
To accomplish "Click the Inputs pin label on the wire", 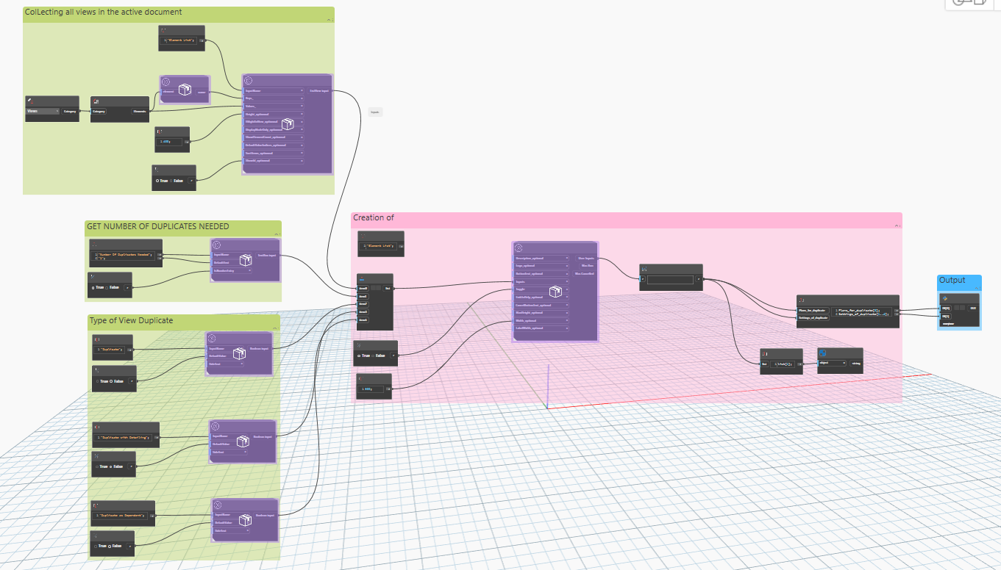I will [x=375, y=112].
